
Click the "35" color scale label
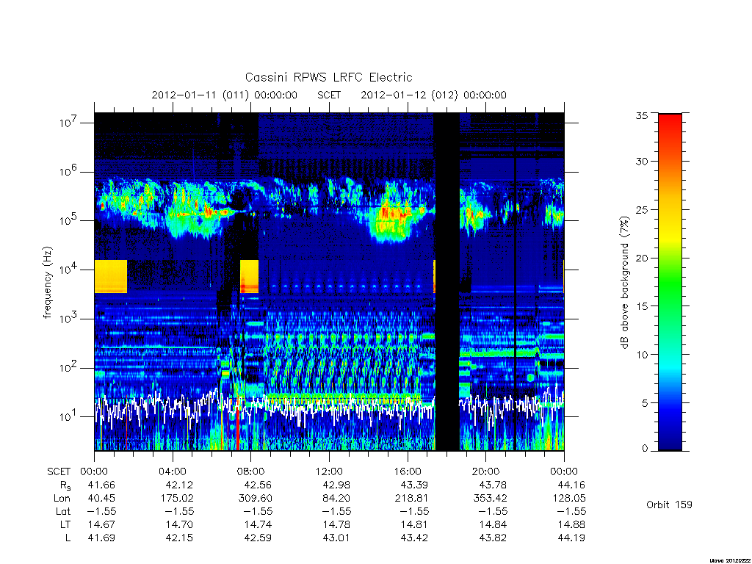[x=641, y=115]
